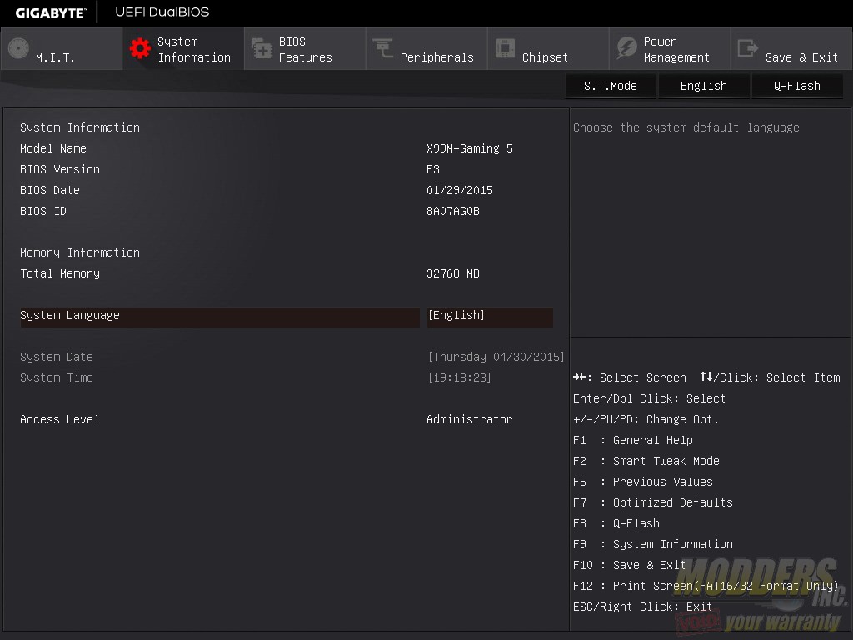Click the 'Choose the system default language' help text
The image size is (853, 640).
pyautogui.click(x=686, y=127)
